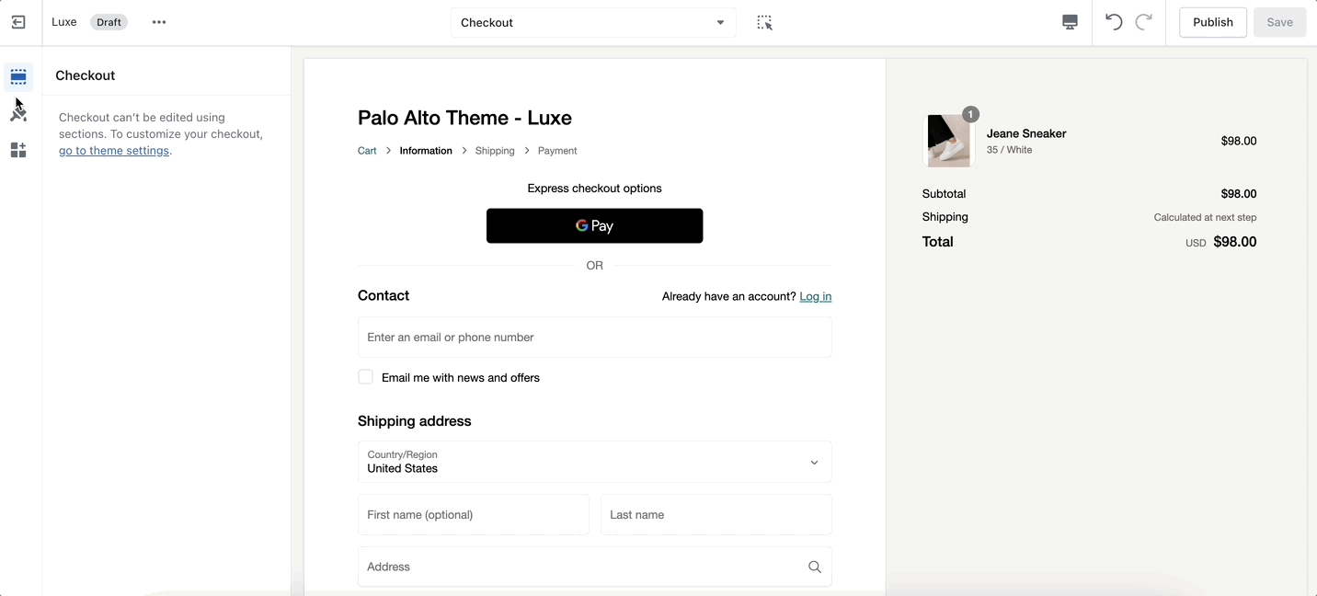
Task: Click the address search magnifier icon
Action: pyautogui.click(x=814, y=567)
